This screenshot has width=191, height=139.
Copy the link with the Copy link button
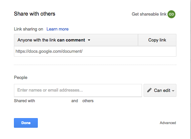(x=157, y=40)
